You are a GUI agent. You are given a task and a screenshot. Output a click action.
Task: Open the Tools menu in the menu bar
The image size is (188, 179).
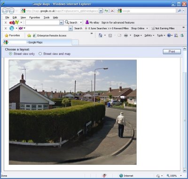point(47,17)
